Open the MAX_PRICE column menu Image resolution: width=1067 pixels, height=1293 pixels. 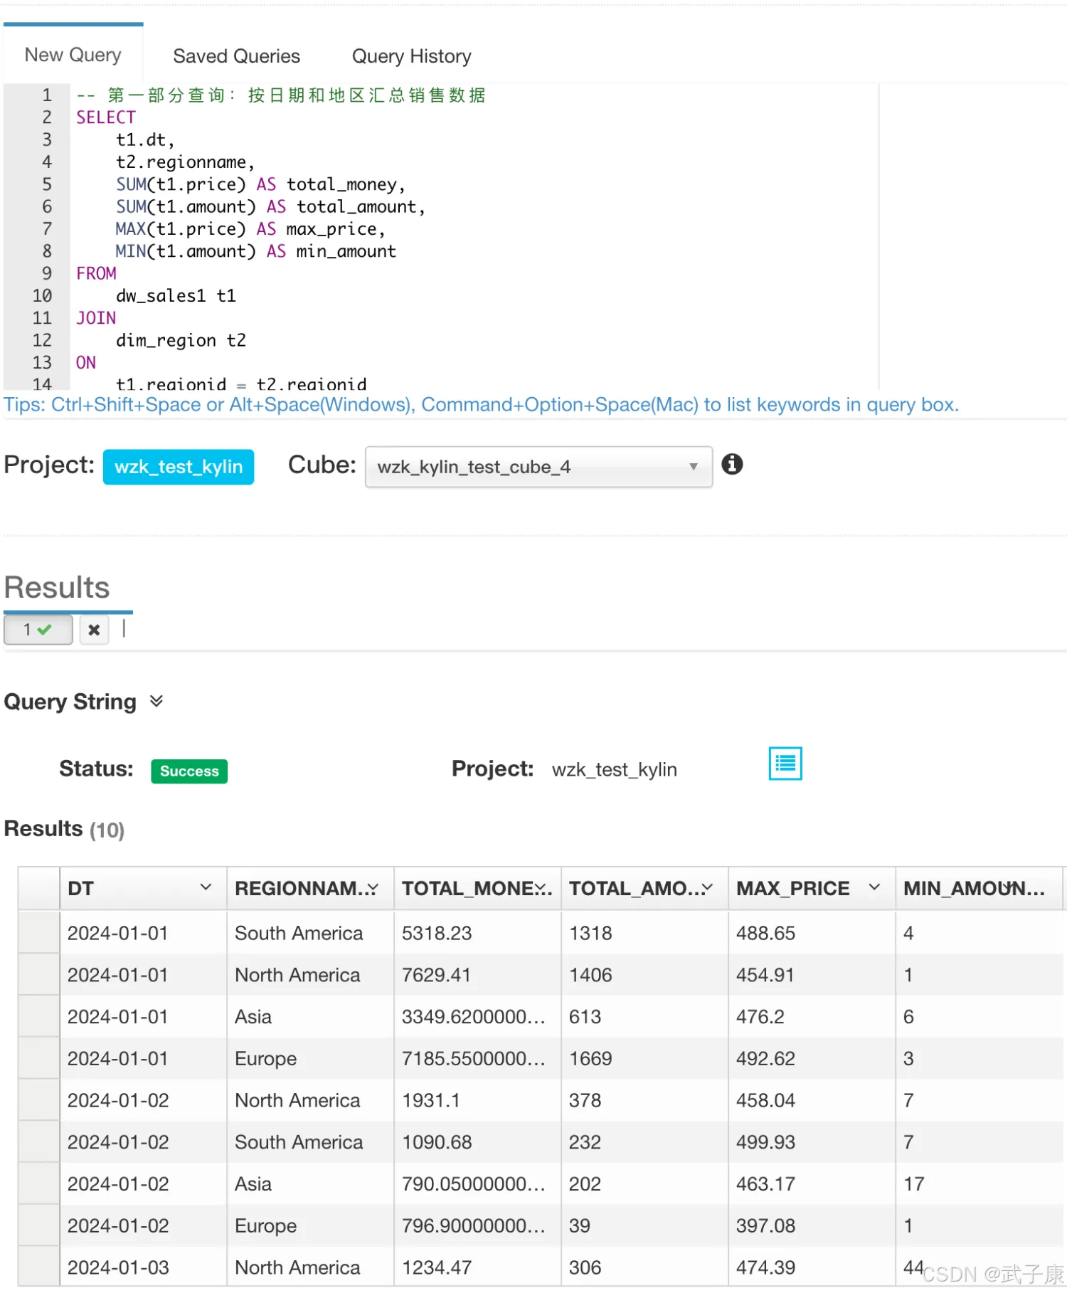click(874, 887)
